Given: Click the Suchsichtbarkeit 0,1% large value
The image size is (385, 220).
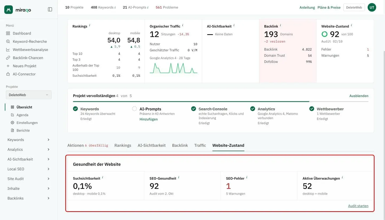Looking at the screenshot, I should (82, 186).
